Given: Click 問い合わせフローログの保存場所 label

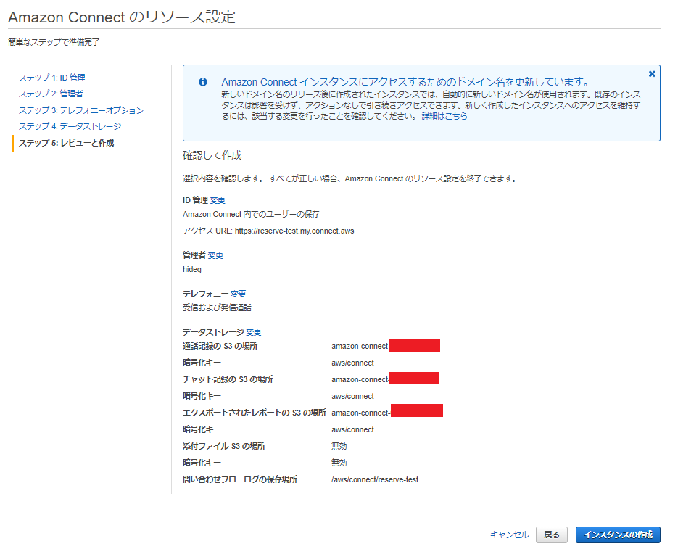Looking at the screenshot, I should [240, 479].
